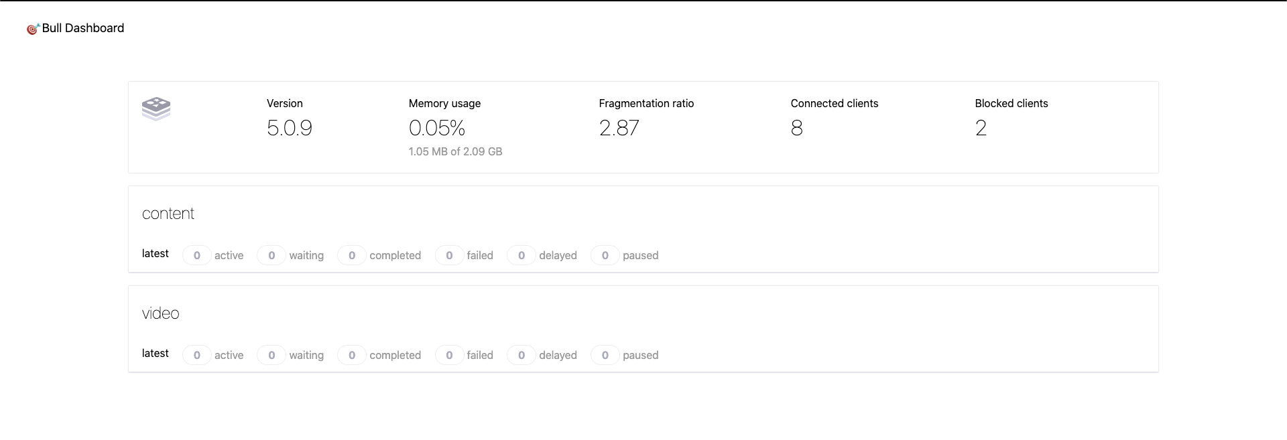Open the content queue
Image resolution: width=1287 pixels, height=440 pixels.
pyautogui.click(x=168, y=214)
